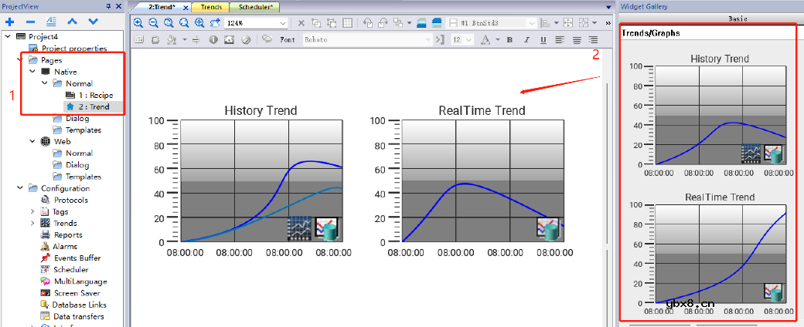
Task: Toggle bold text formatting
Action: click(x=509, y=39)
